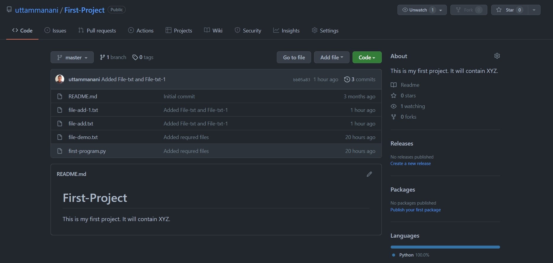Open the Packages heading link
The width and height of the screenshot is (553, 263).
point(403,190)
